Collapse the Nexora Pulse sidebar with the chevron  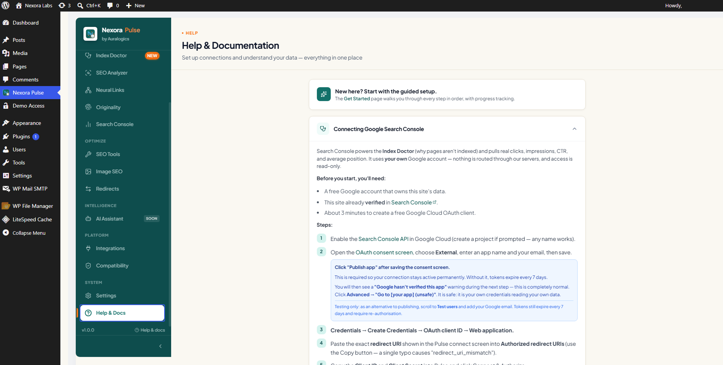160,346
